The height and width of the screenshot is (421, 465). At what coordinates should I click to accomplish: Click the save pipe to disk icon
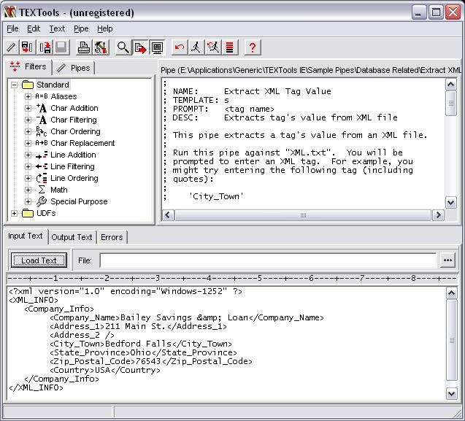[45, 47]
